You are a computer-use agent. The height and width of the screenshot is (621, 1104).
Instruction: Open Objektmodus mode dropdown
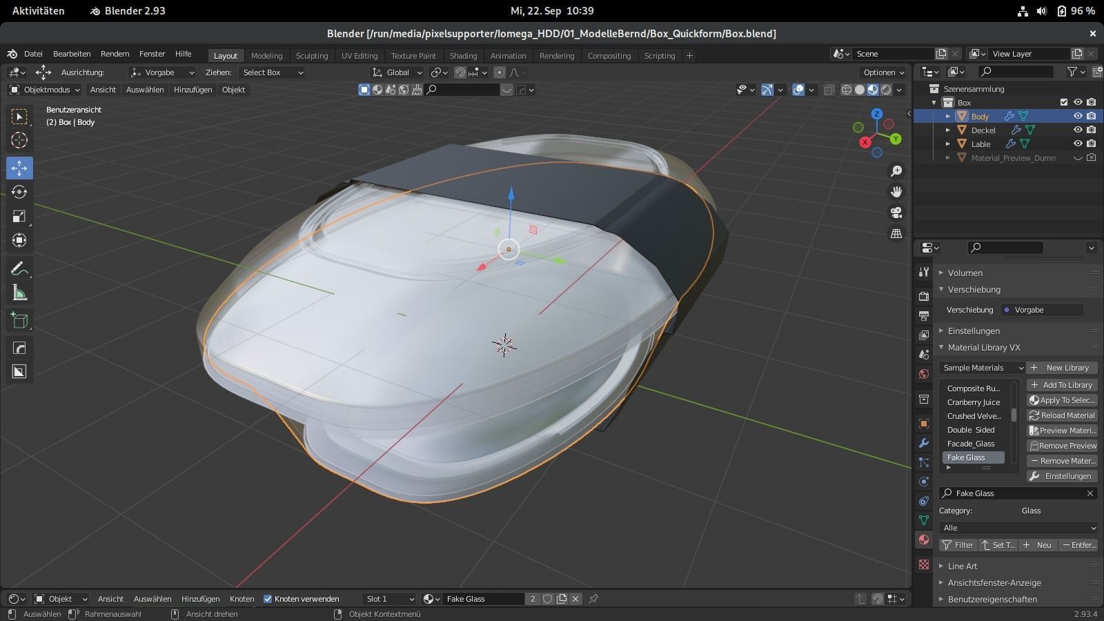[44, 90]
